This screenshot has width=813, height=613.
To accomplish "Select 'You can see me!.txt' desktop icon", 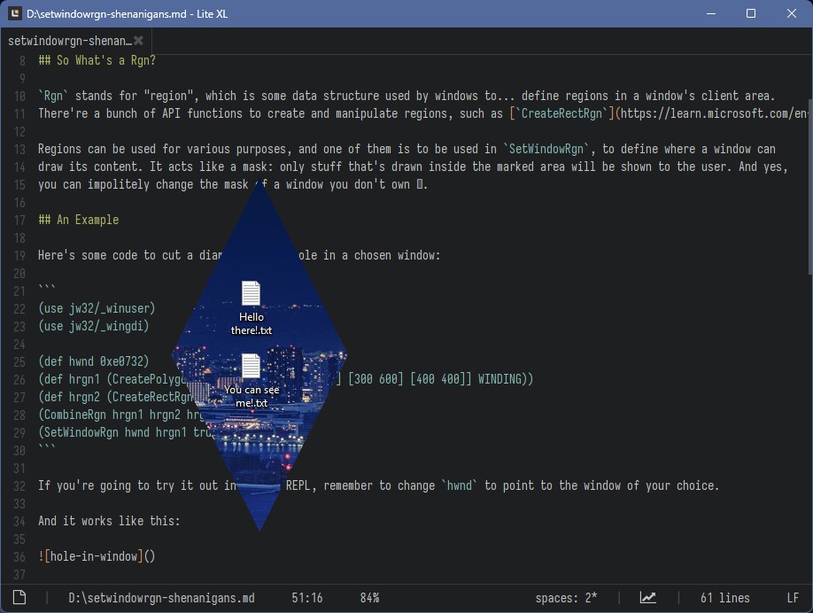I will (252, 381).
